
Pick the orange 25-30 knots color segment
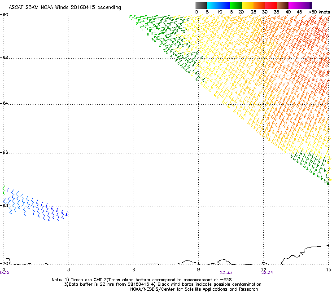coord(259,5)
